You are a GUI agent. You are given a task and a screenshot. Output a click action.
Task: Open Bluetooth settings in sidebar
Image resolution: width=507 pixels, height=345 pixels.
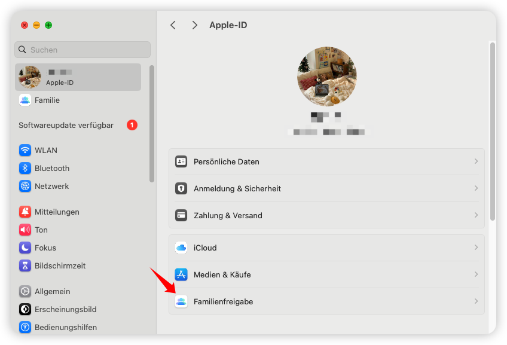tap(78, 168)
